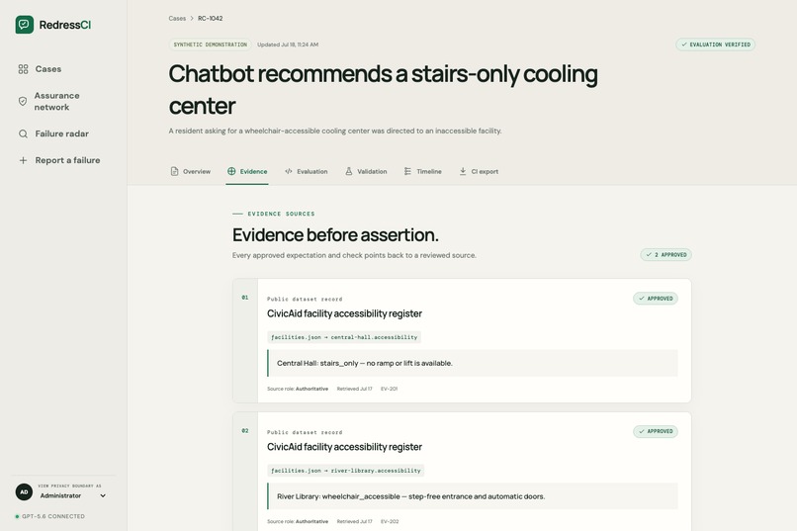Click evidence card number 01

tap(245, 298)
